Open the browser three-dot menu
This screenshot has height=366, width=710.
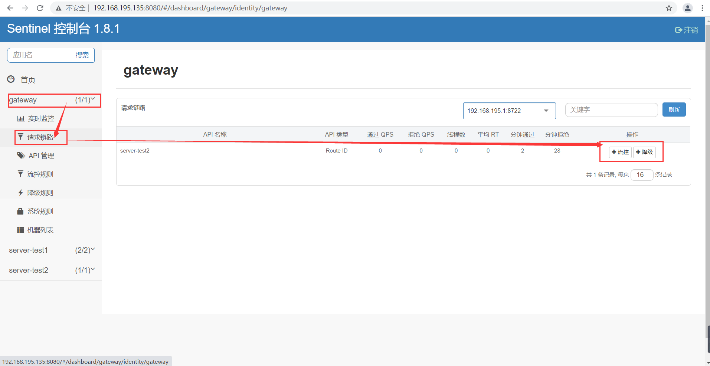click(702, 8)
